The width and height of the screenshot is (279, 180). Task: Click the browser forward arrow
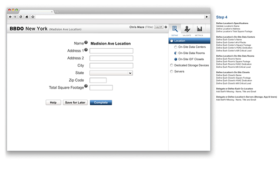pos(15,17)
